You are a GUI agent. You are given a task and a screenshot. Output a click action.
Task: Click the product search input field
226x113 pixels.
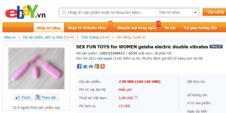108,13
